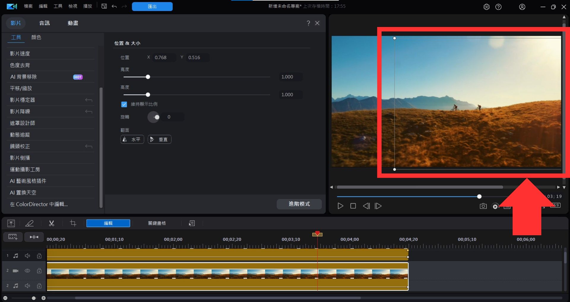Click the 寬度 slider handle
The height and width of the screenshot is (302, 570).
coord(148,77)
